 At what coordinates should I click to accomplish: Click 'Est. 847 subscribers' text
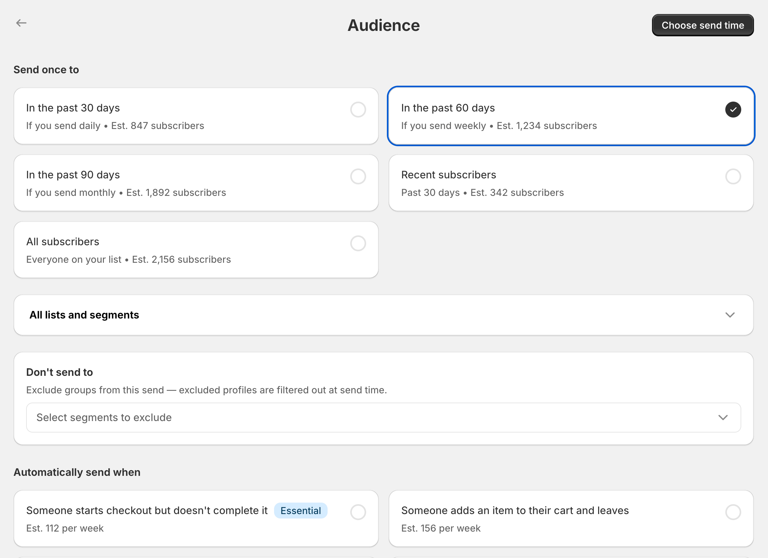pyautogui.click(x=158, y=126)
